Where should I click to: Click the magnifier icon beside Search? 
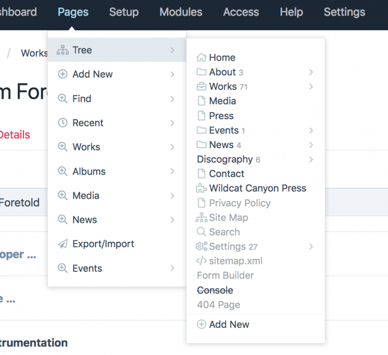[201, 232]
